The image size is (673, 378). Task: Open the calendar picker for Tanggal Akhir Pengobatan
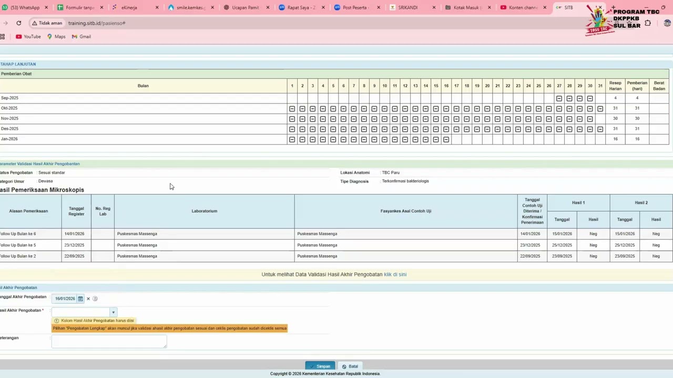(x=80, y=299)
